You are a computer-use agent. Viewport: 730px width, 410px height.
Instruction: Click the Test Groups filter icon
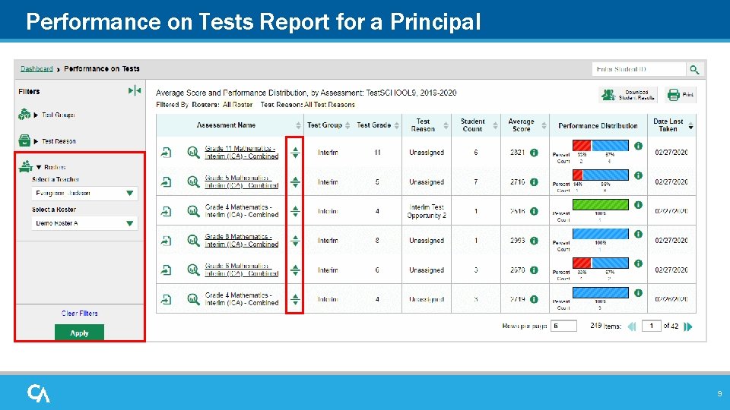[24, 114]
